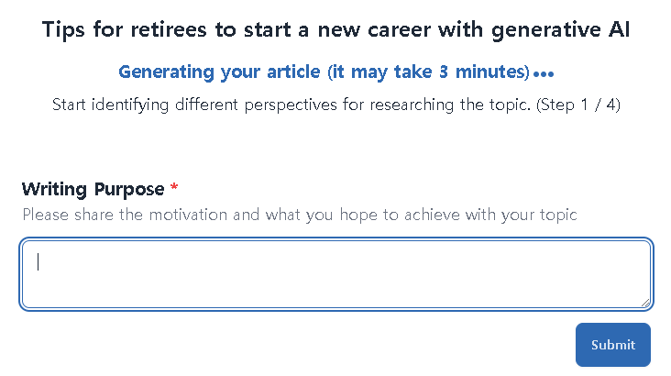Click the 'it may take 3 minutes' note
This screenshot has width=671, height=376.
pyautogui.click(x=429, y=72)
